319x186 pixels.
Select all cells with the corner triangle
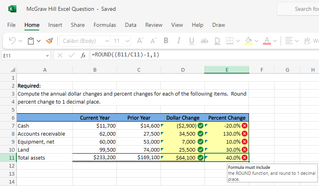coord(13,70)
